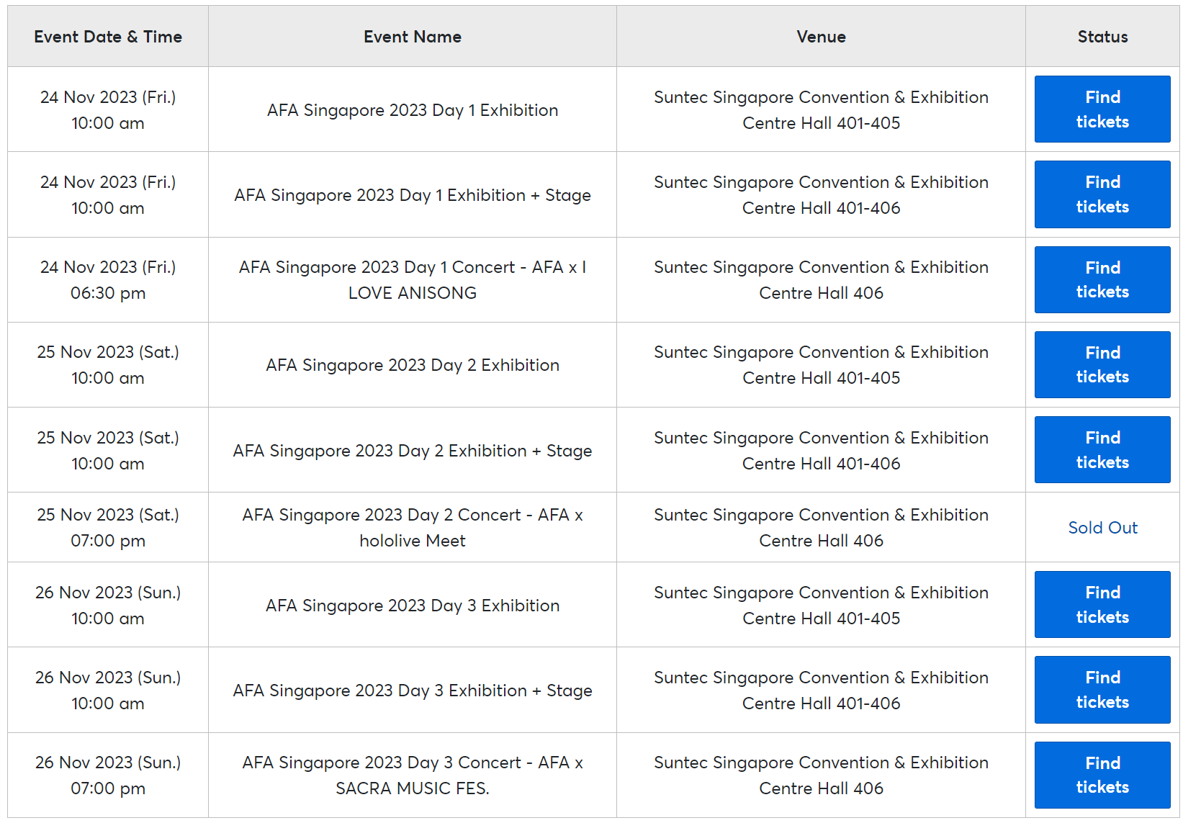Screen dimensions: 1201x823
Task: Find tickets for Day 2 Exhibition + Stage
Action: (1102, 449)
